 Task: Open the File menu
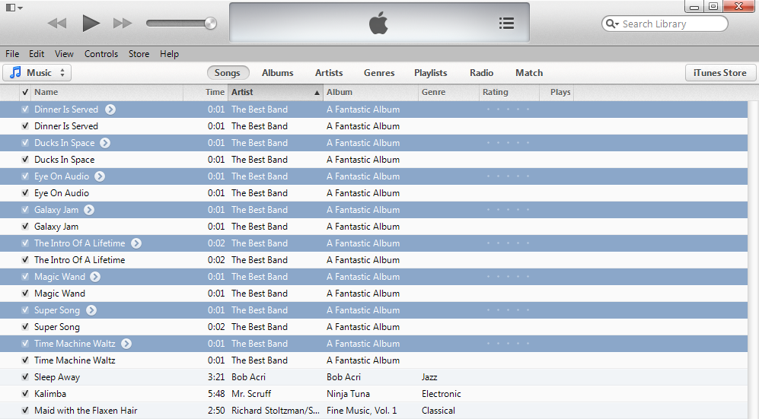pos(12,54)
